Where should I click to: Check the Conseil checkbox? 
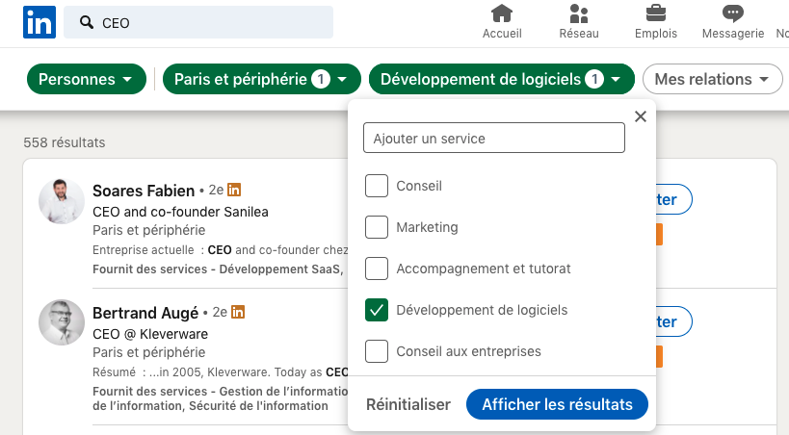coord(377,186)
